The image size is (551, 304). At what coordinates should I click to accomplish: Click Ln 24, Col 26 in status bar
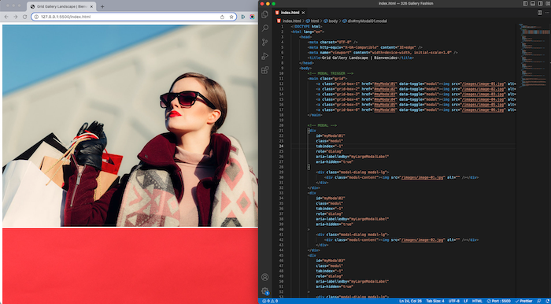click(410, 301)
